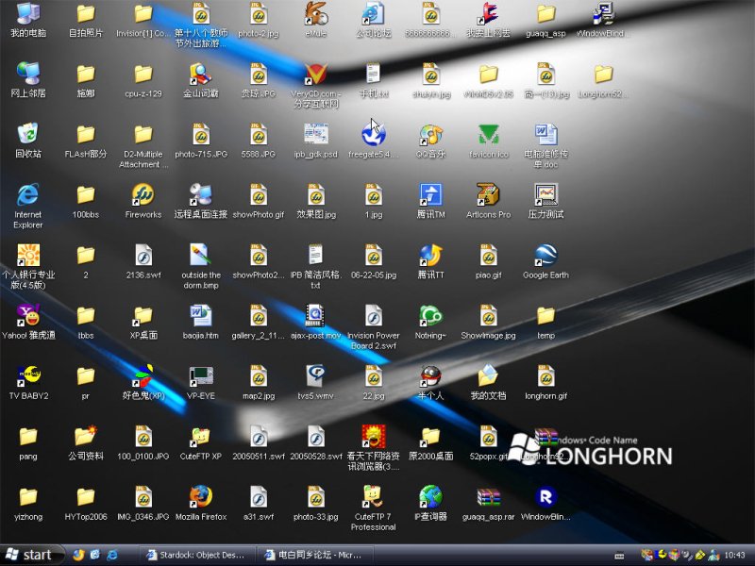Select the CuteFTP XP shortcut icon
The height and width of the screenshot is (566, 755).
click(200, 437)
